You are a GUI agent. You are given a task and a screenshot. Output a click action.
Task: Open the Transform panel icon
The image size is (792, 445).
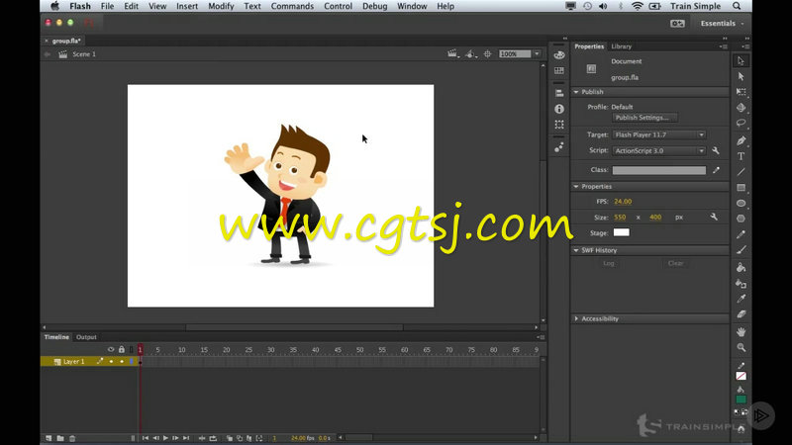tap(558, 125)
